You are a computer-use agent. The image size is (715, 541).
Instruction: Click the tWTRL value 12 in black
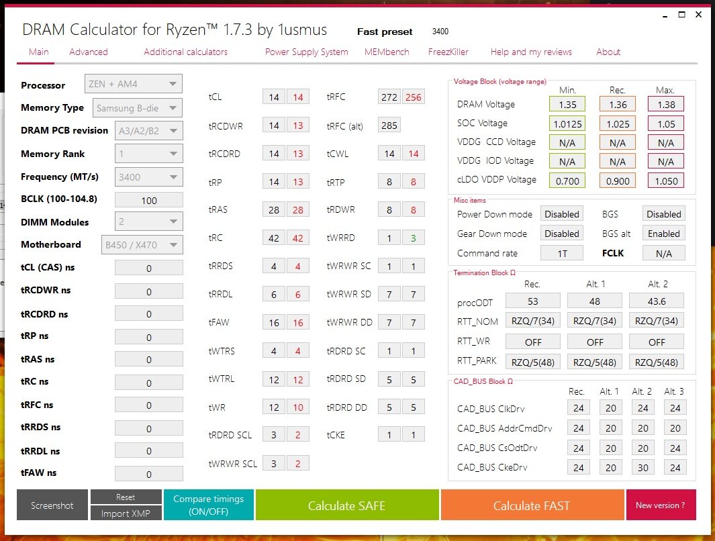[x=274, y=380]
